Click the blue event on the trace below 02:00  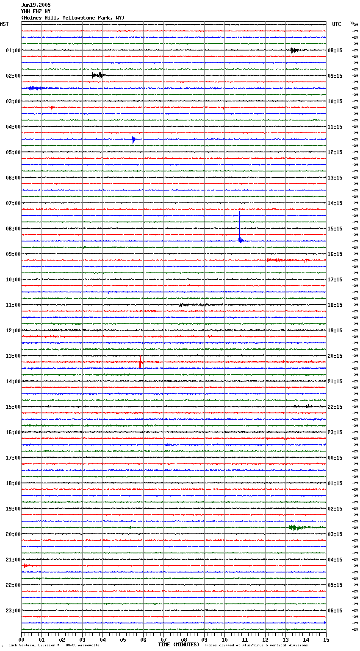(36, 88)
